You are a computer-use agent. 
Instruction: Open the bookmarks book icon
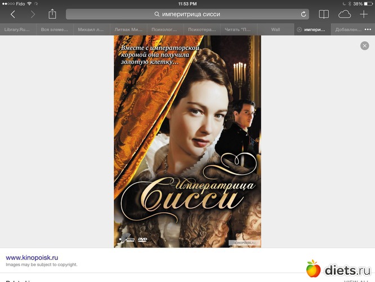click(324, 14)
